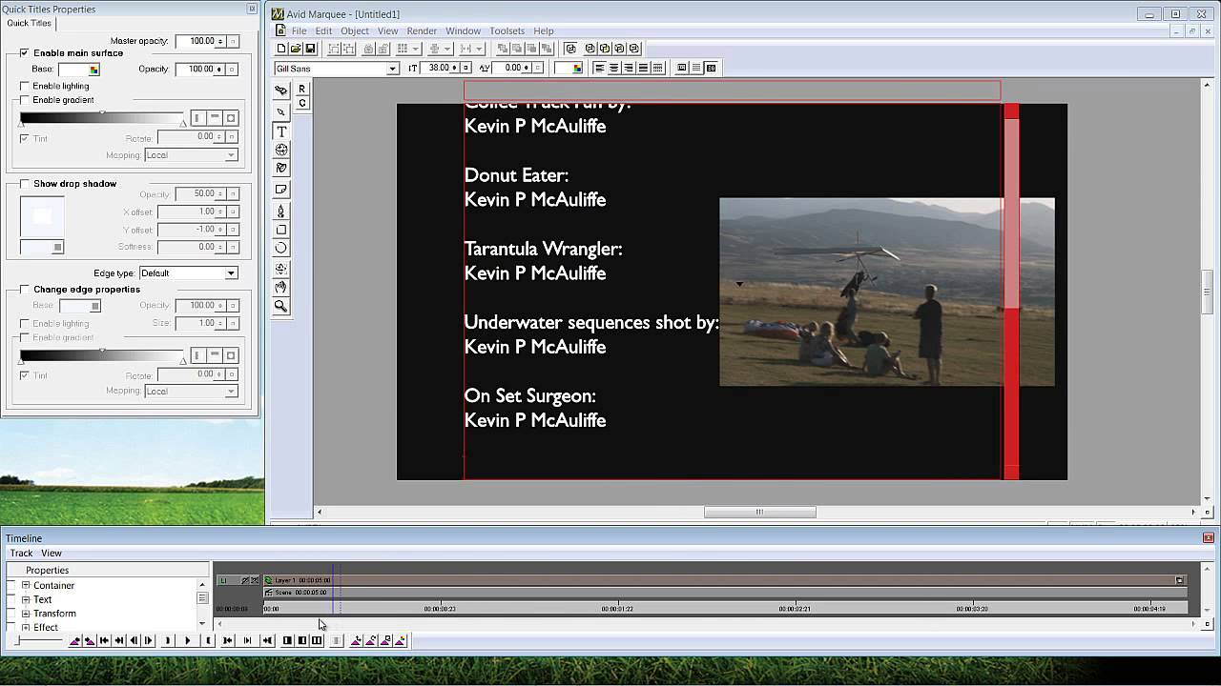Viewport: 1221px width, 686px height.
Task: Open the Object menu
Action: tap(355, 30)
